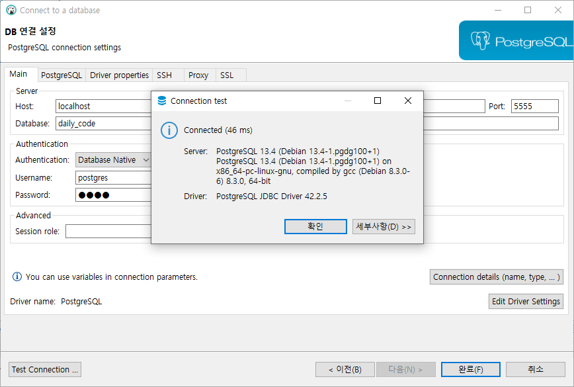Maximize the Connection test dialog
Image resolution: width=574 pixels, height=387 pixels.
[378, 101]
